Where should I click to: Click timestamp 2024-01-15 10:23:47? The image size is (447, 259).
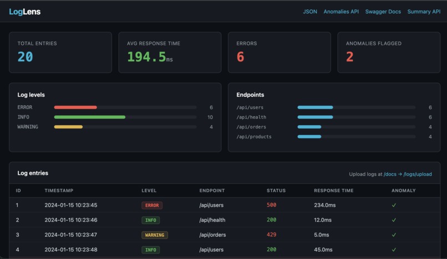[70, 235]
